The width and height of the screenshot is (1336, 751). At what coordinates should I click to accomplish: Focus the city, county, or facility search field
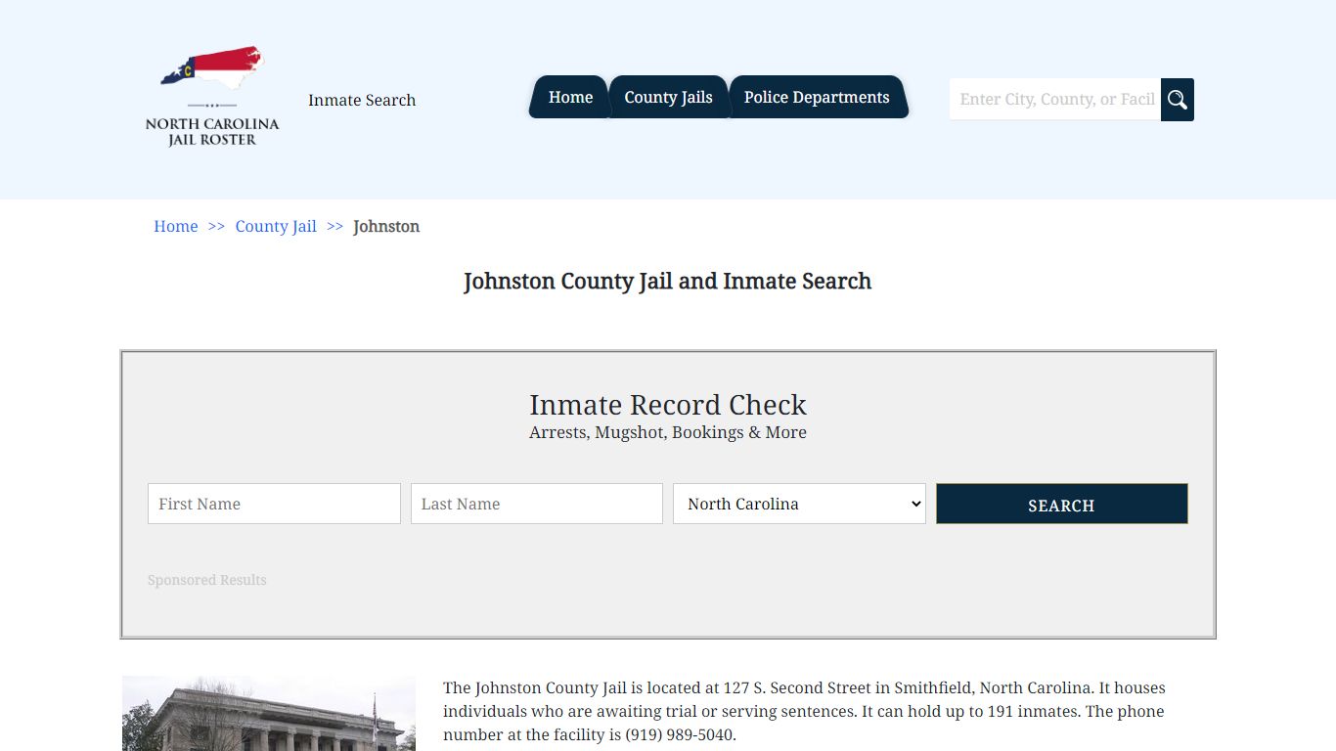(1055, 100)
